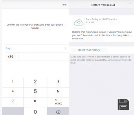Image resolution: width=134 pixels, height=115 pixels.
Task: Tap keypad digit 8
Action: coord(35,102)
